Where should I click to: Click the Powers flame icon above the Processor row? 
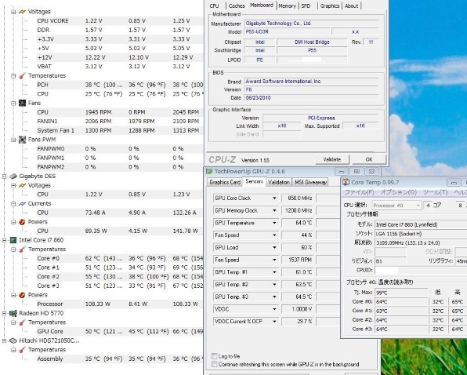22,295
